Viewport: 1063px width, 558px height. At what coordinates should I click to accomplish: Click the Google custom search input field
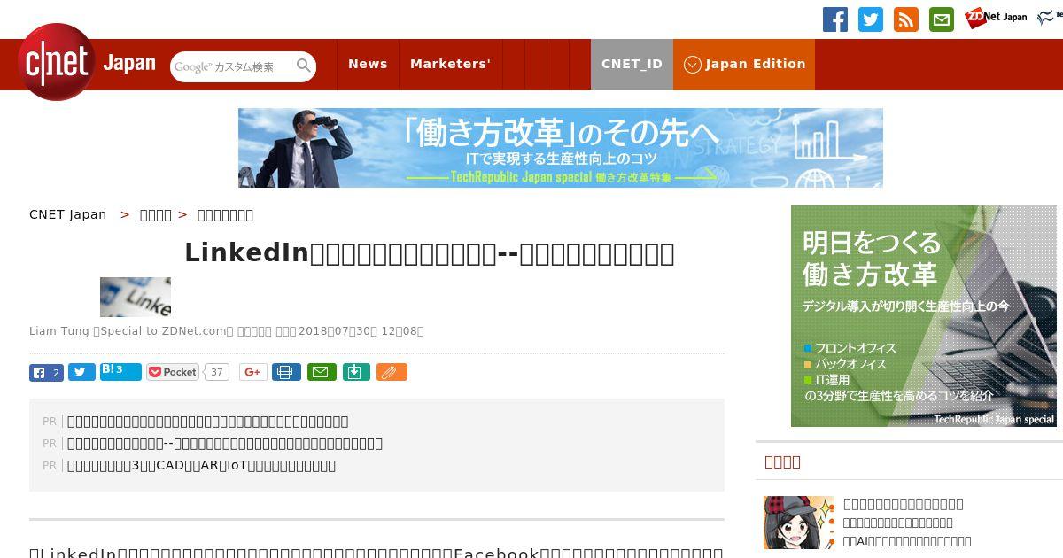tap(233, 66)
